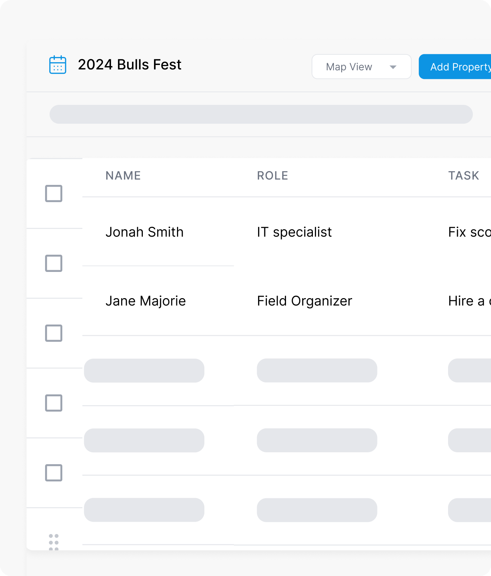Toggle the fourth row checkbox
491x576 pixels.
point(54,403)
